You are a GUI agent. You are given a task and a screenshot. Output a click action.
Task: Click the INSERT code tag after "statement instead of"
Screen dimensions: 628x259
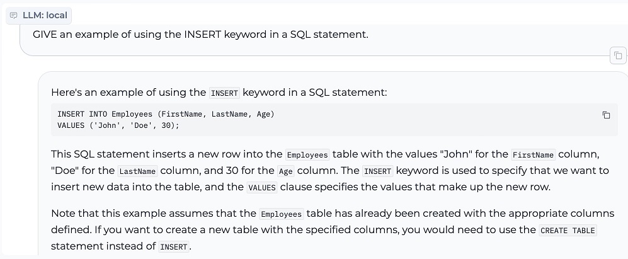174,247
